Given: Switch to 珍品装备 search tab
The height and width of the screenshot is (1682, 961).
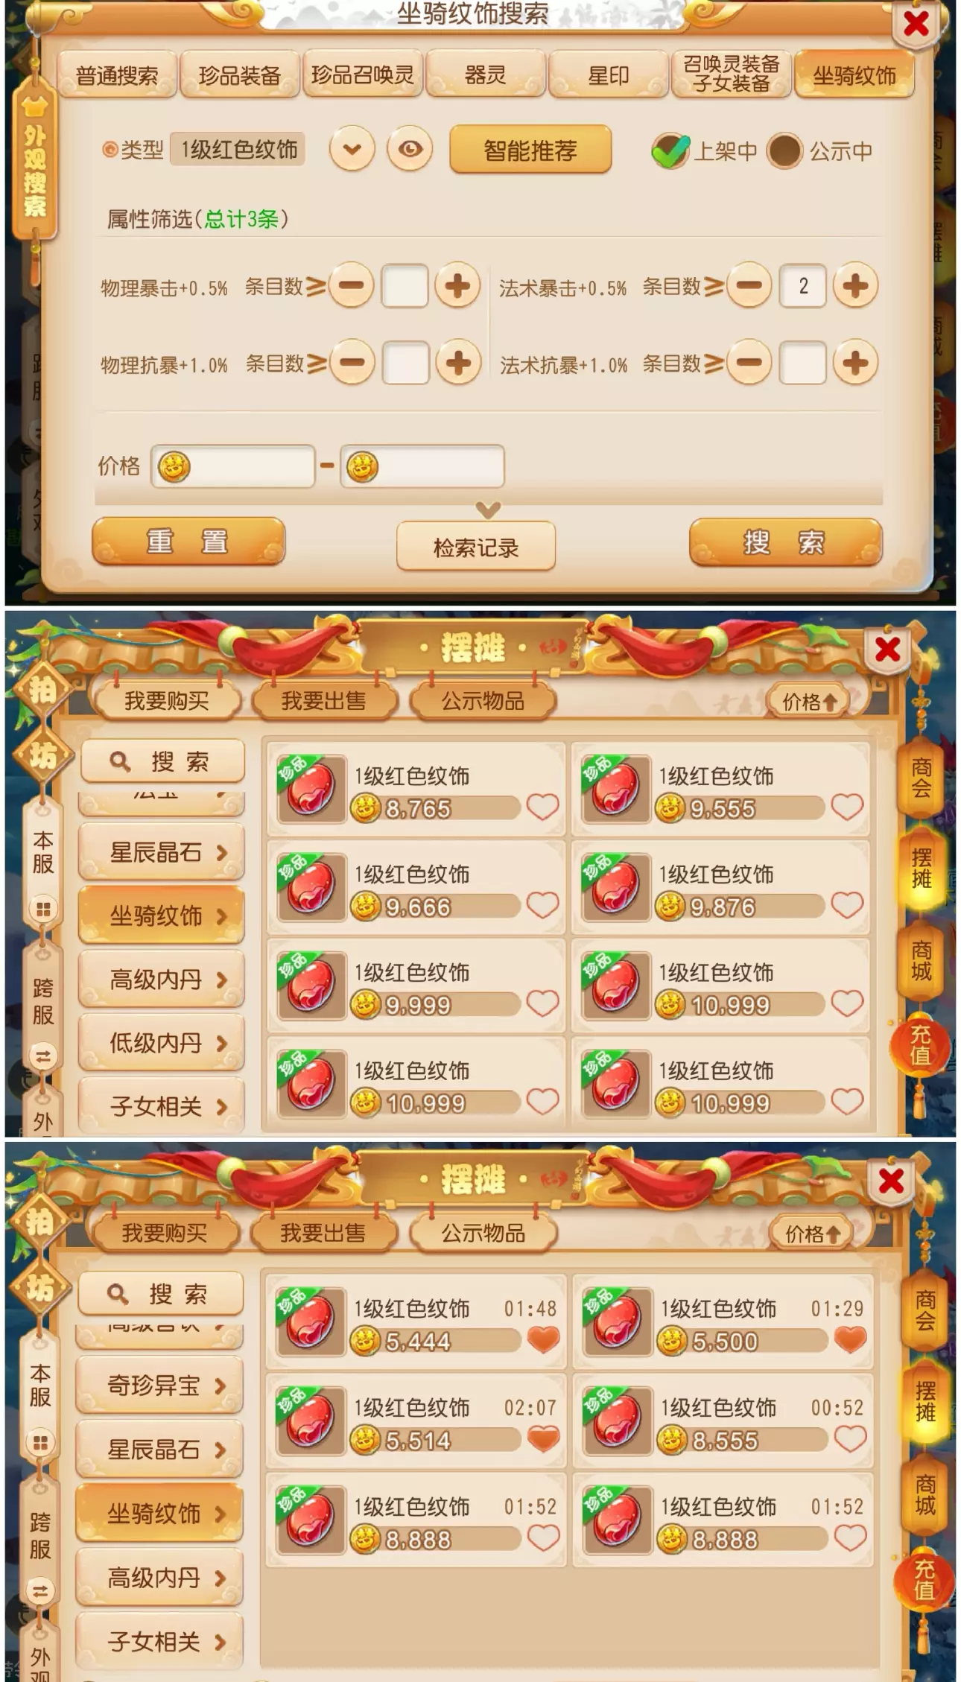Looking at the screenshot, I should click(239, 74).
